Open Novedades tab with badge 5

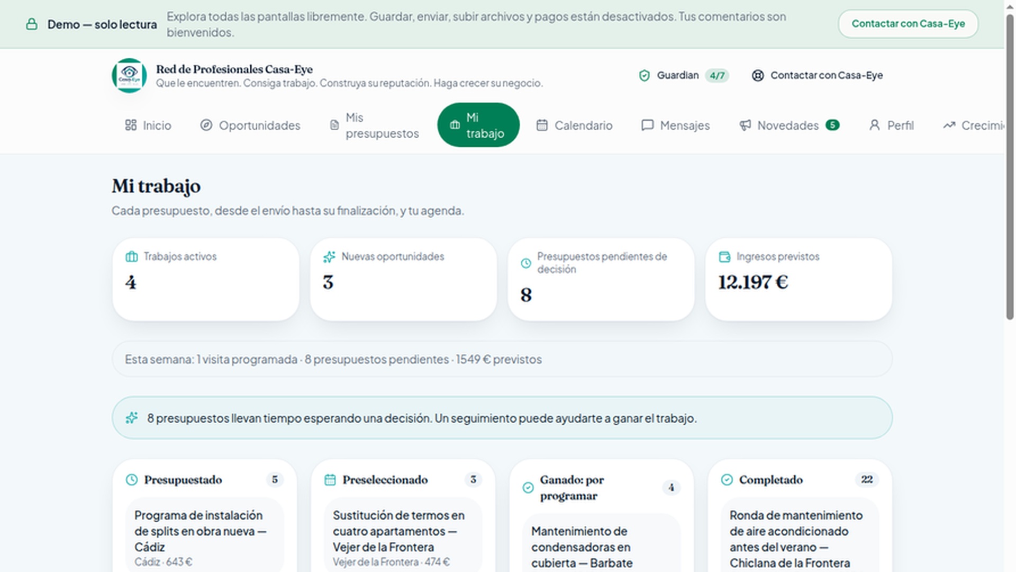coord(790,125)
